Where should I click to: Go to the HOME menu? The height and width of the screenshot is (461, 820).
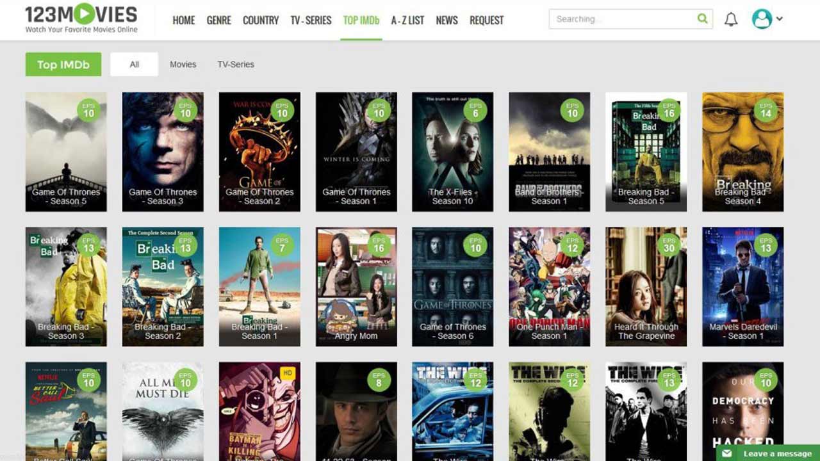184,20
